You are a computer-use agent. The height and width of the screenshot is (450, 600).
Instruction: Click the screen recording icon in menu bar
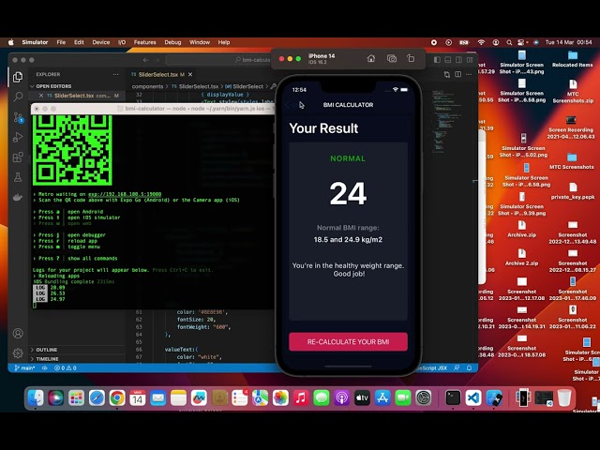pos(433,42)
